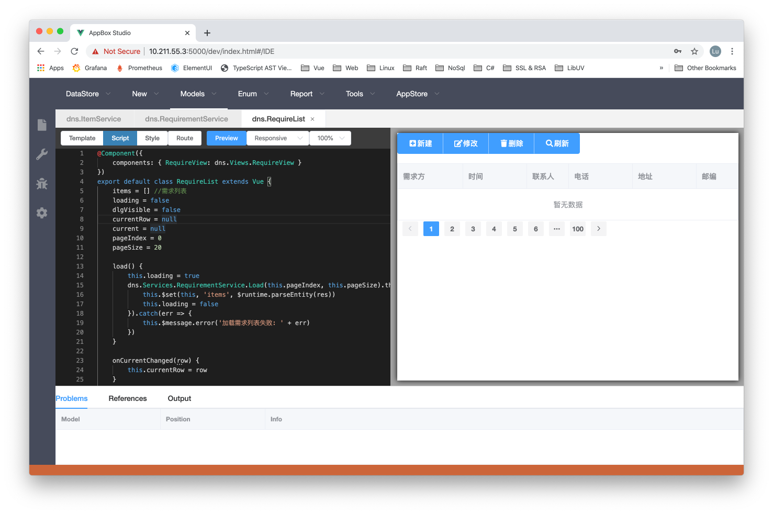This screenshot has height=514, width=773.
Task: Go to next page with arrow
Action: 599,229
